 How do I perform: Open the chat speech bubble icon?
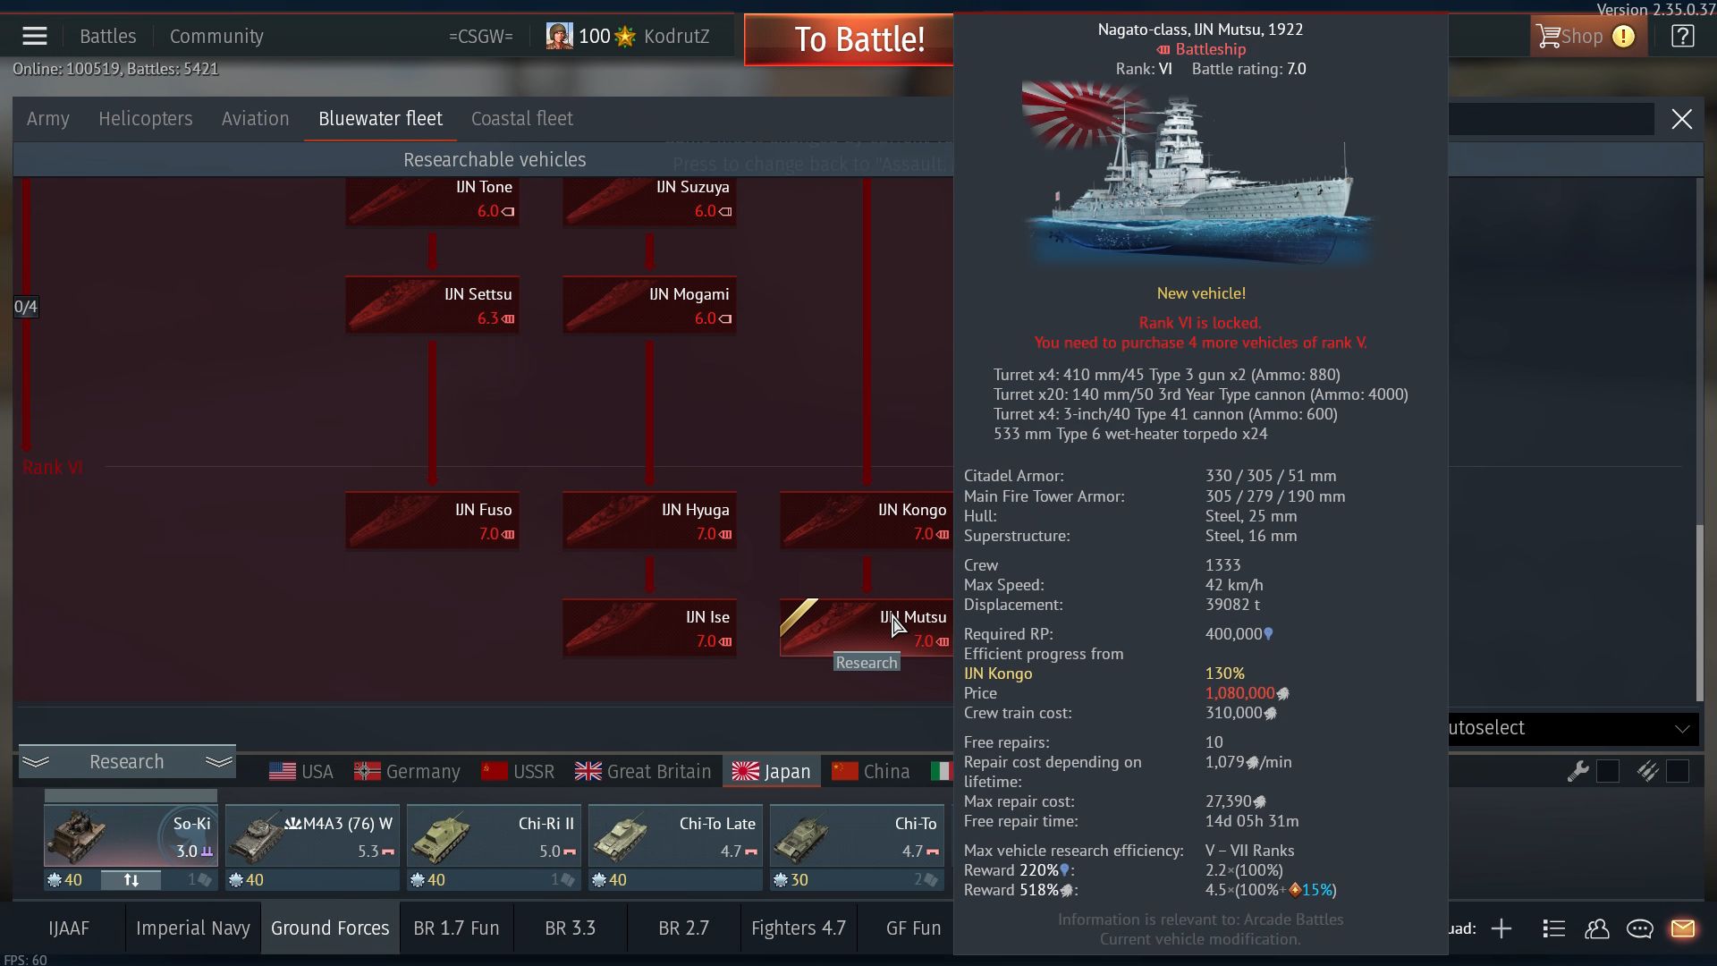1639,928
